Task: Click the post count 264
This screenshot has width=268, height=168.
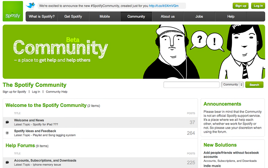Action: pos(191,133)
